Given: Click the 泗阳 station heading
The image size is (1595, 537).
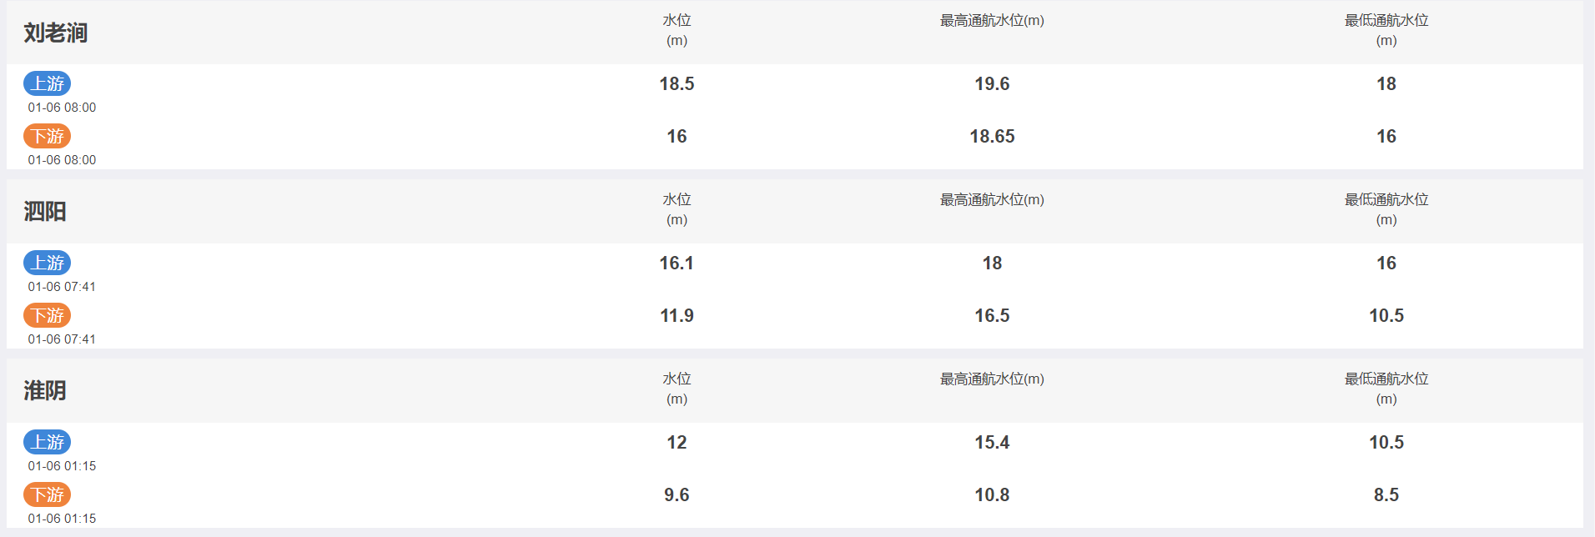Looking at the screenshot, I should pyautogui.click(x=45, y=212).
